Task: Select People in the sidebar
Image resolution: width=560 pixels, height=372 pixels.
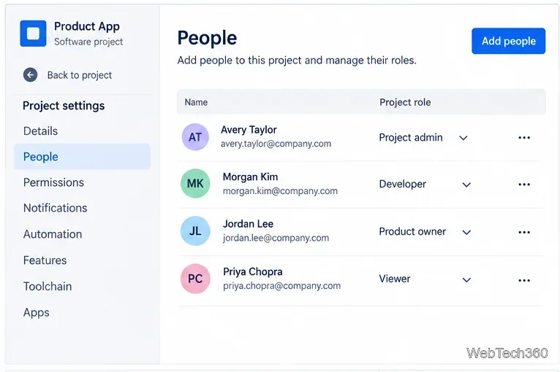Action: pyautogui.click(x=82, y=157)
